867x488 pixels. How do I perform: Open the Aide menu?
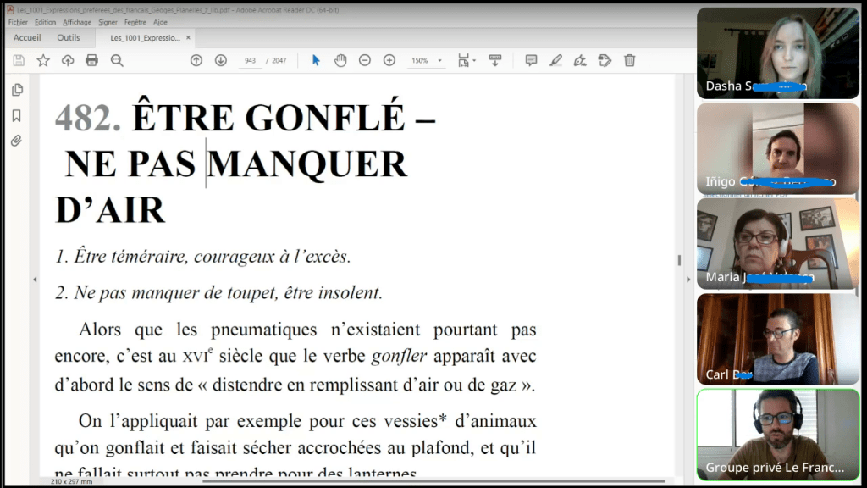160,22
